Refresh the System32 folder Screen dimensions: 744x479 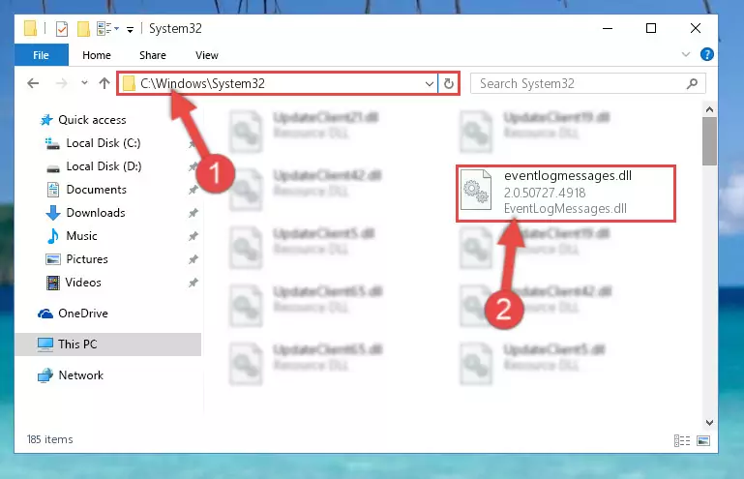(x=448, y=84)
